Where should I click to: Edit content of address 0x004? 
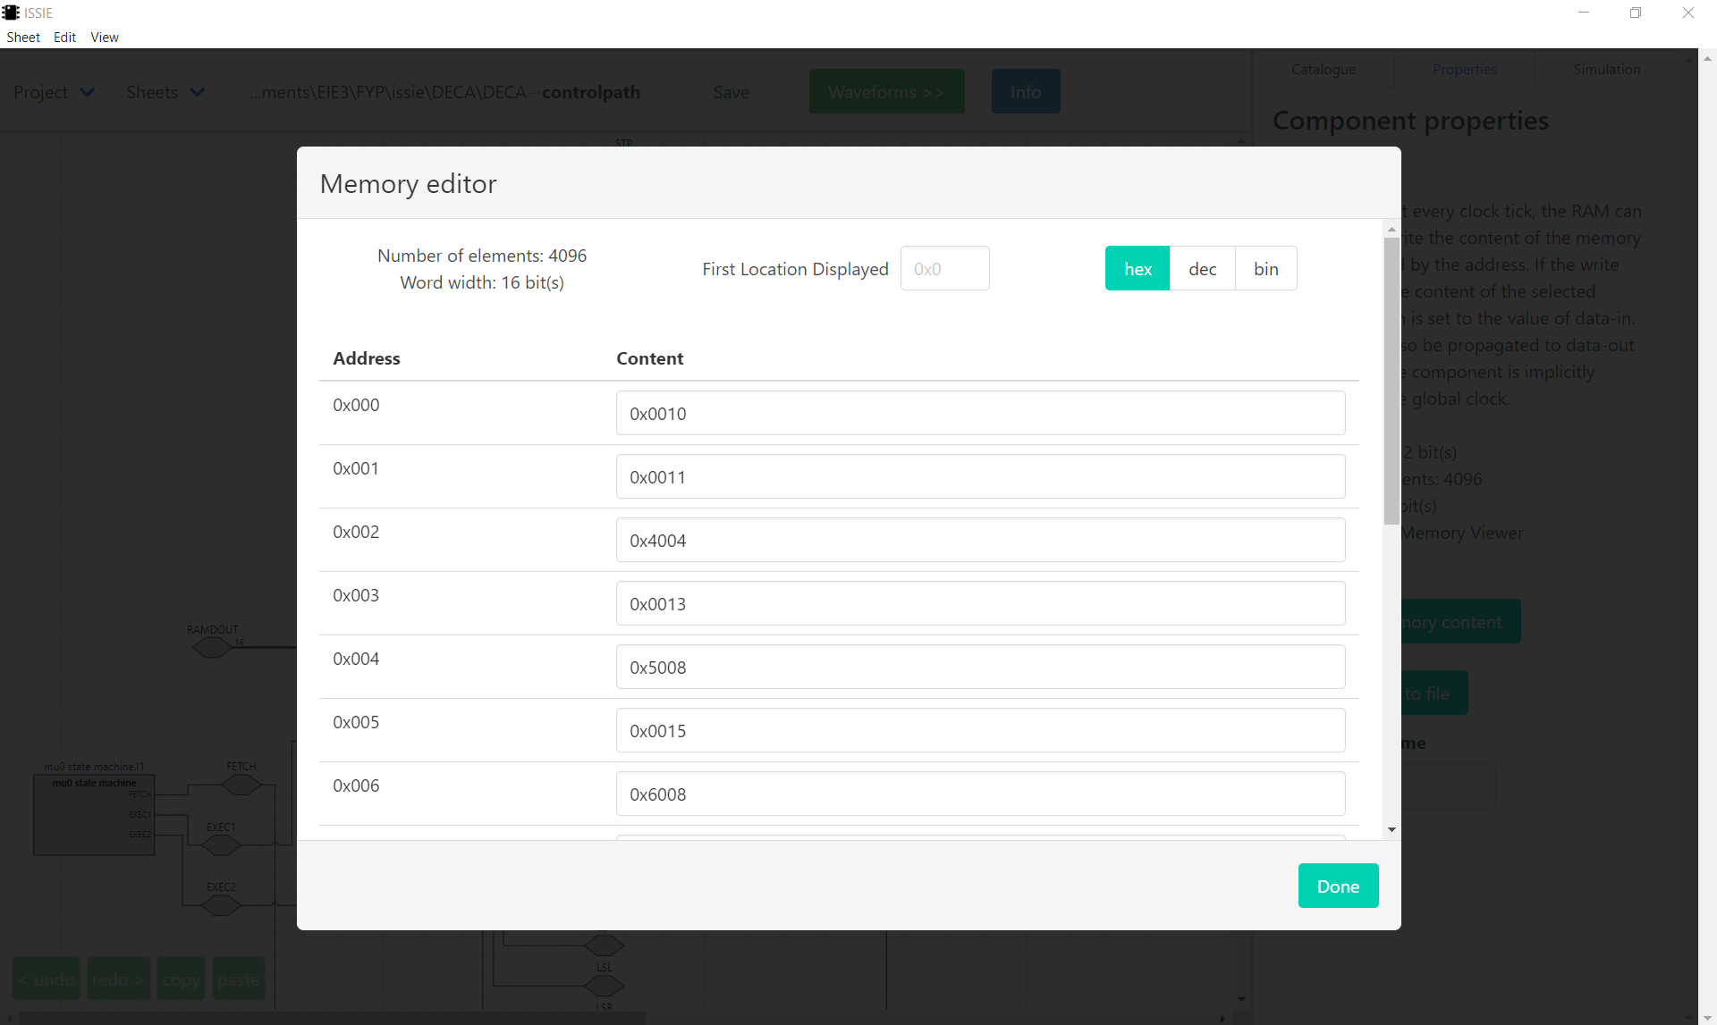point(980,668)
